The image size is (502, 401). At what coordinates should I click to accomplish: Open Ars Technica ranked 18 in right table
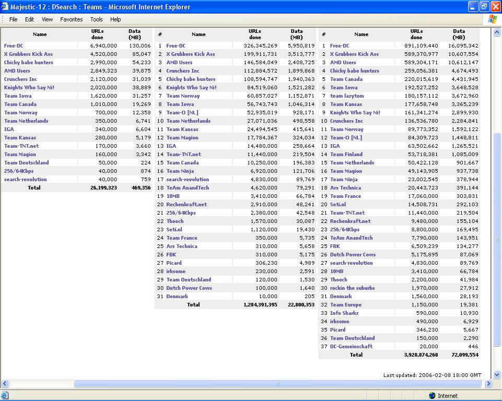pyautogui.click(x=345, y=188)
